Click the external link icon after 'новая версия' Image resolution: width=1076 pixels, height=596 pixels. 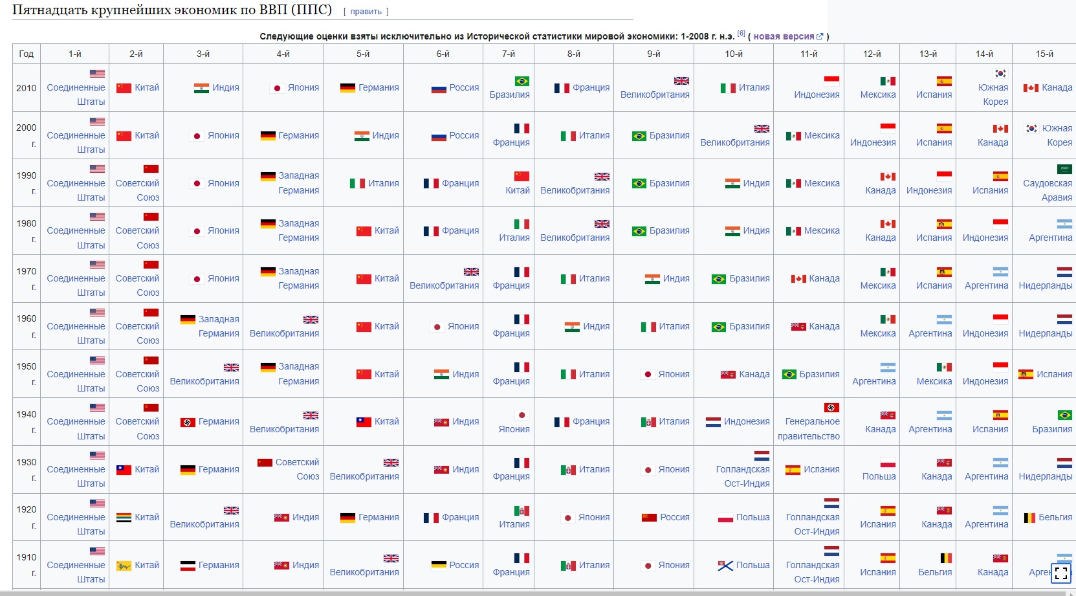click(x=820, y=37)
